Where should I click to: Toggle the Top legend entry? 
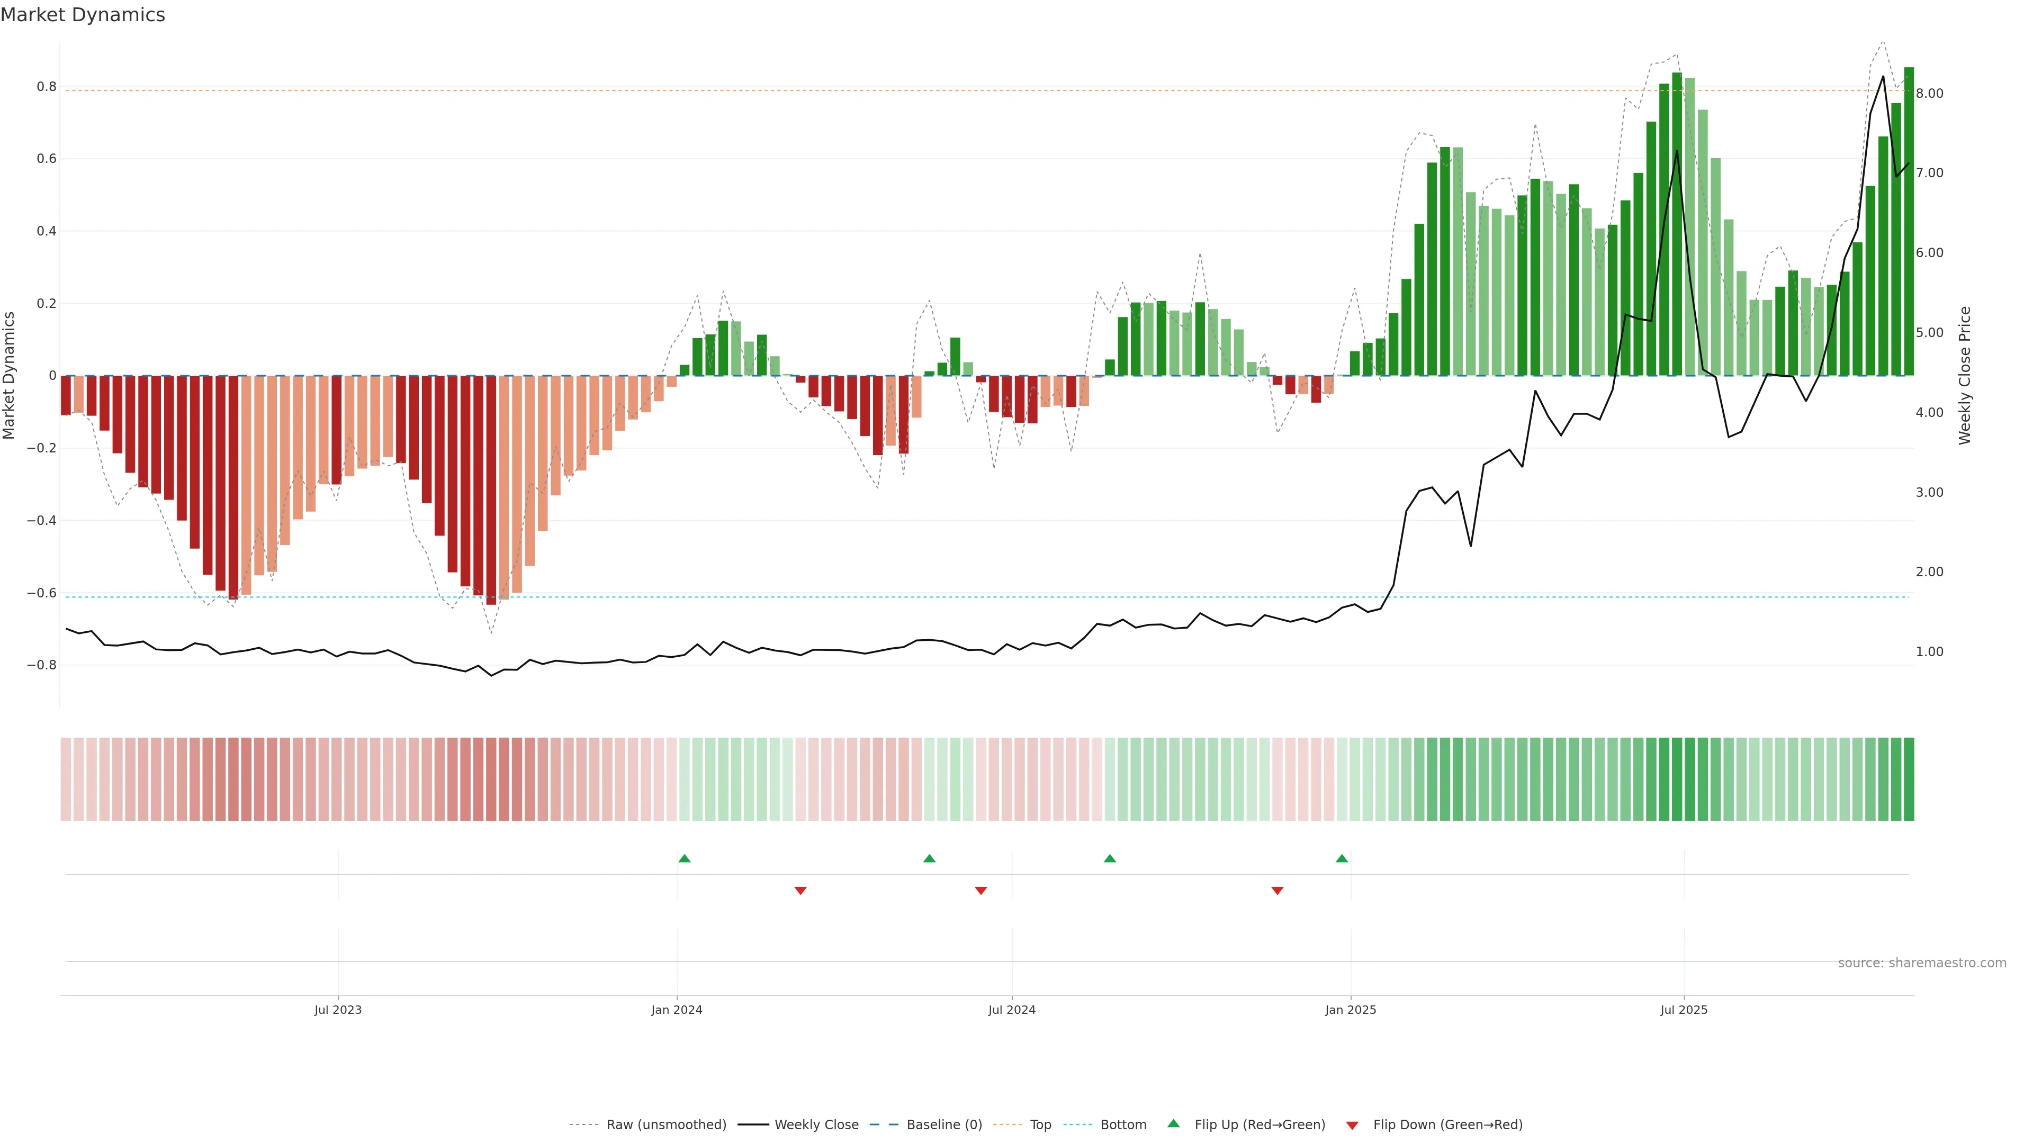[1040, 1125]
